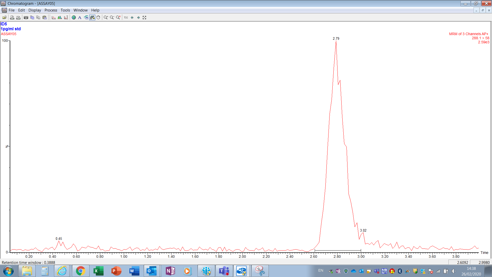Click the open file folder icon

4,17
